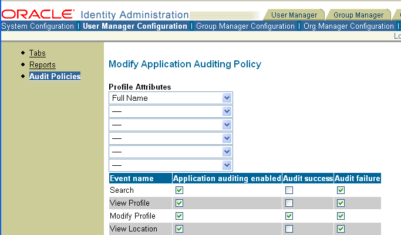Image resolution: width=401 pixels, height=235 pixels.
Task: Toggle auditing enabled for Modify Profile
Action: (179, 216)
